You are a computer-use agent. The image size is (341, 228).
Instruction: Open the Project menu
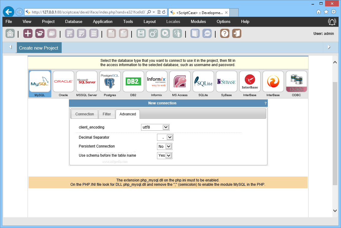tap(48, 22)
